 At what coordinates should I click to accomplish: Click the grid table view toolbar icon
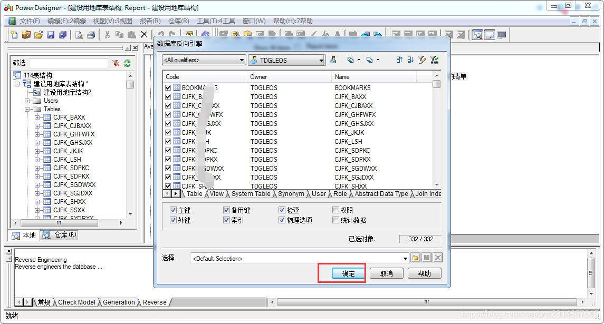tap(502, 35)
